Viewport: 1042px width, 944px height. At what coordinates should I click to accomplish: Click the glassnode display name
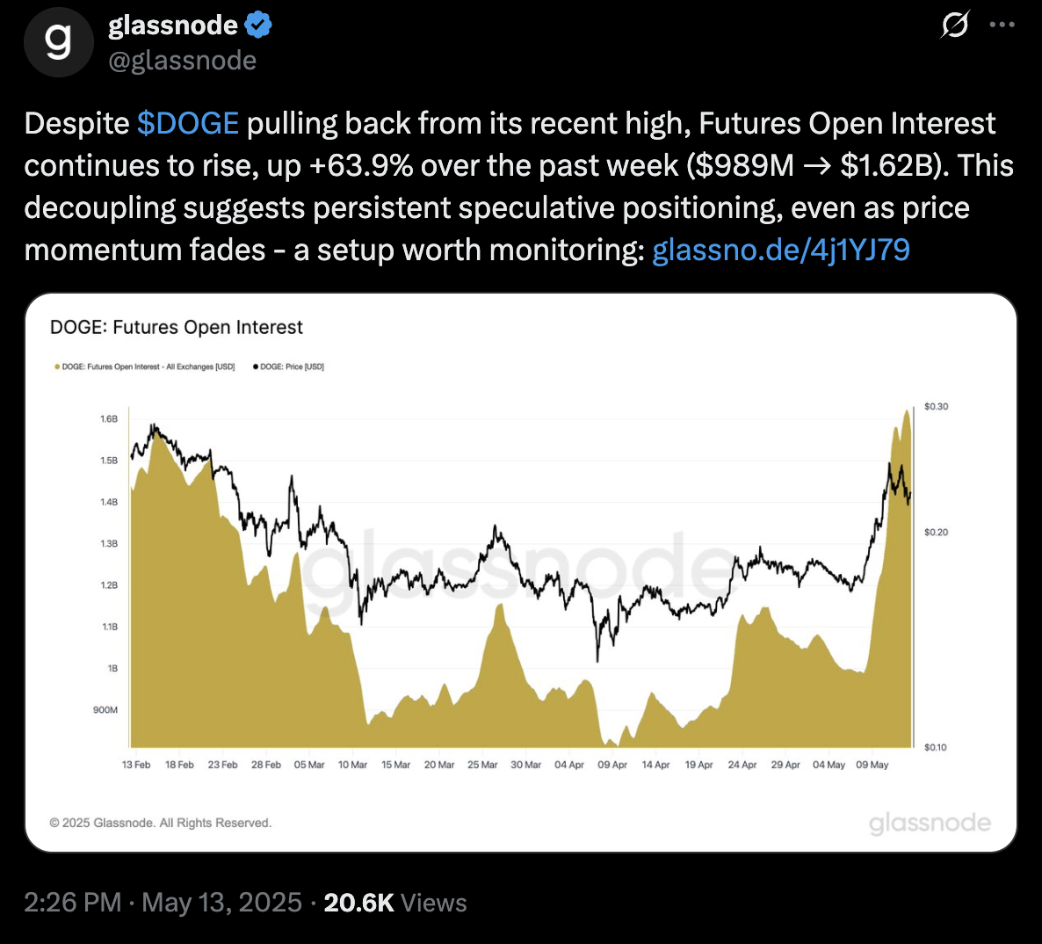[x=173, y=25]
